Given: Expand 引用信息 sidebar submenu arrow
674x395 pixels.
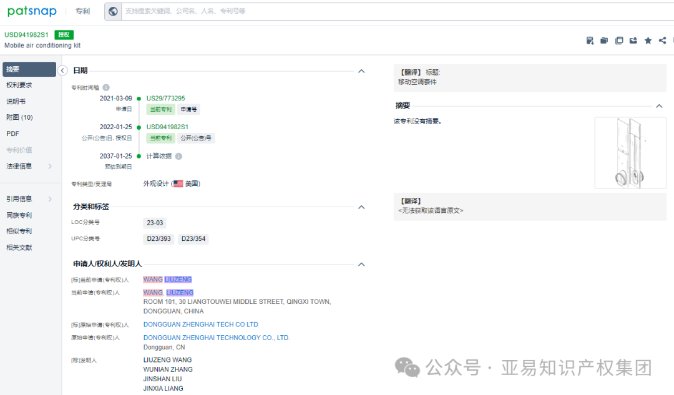Looking at the screenshot, I should (50, 199).
